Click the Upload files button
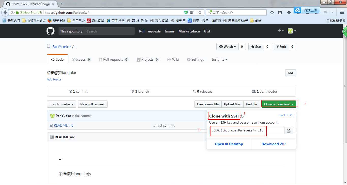This screenshot has width=347, height=185. click(232, 104)
